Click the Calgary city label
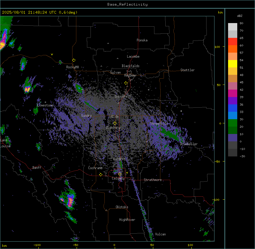255x249 pixels. (118, 178)
